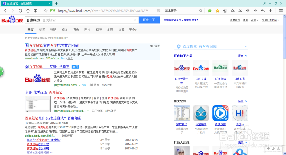Image resolution: width=286 pixels, height=155 pixels.
Task: Open the green WeChat chat icon
Action: tap(210, 11)
